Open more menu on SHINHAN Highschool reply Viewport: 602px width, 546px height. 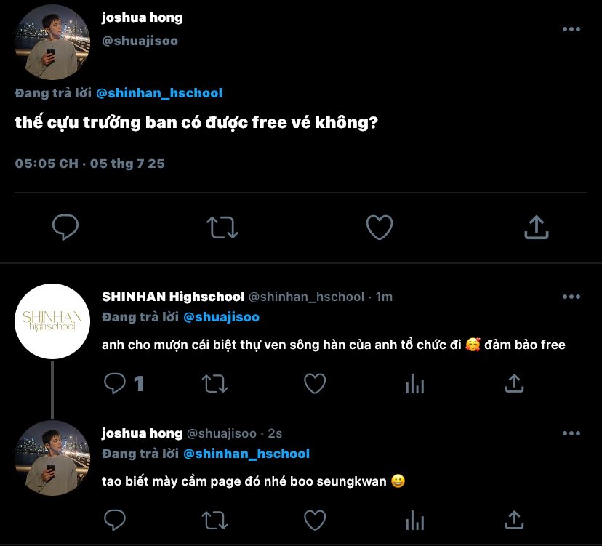pyautogui.click(x=571, y=297)
